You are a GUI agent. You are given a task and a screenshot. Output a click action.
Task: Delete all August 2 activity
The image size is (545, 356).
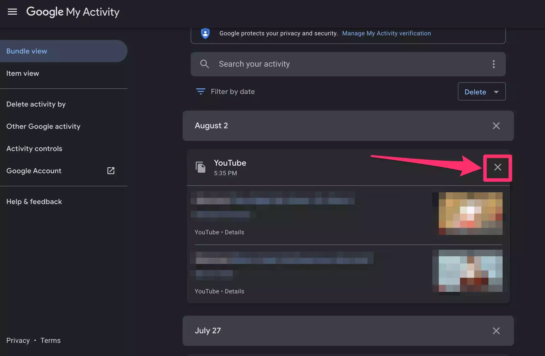tap(496, 126)
